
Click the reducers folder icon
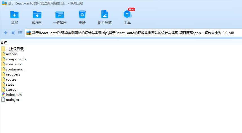(3, 74)
